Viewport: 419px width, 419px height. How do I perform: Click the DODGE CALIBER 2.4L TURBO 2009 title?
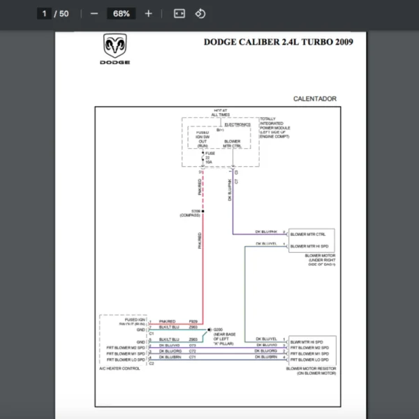tap(278, 42)
